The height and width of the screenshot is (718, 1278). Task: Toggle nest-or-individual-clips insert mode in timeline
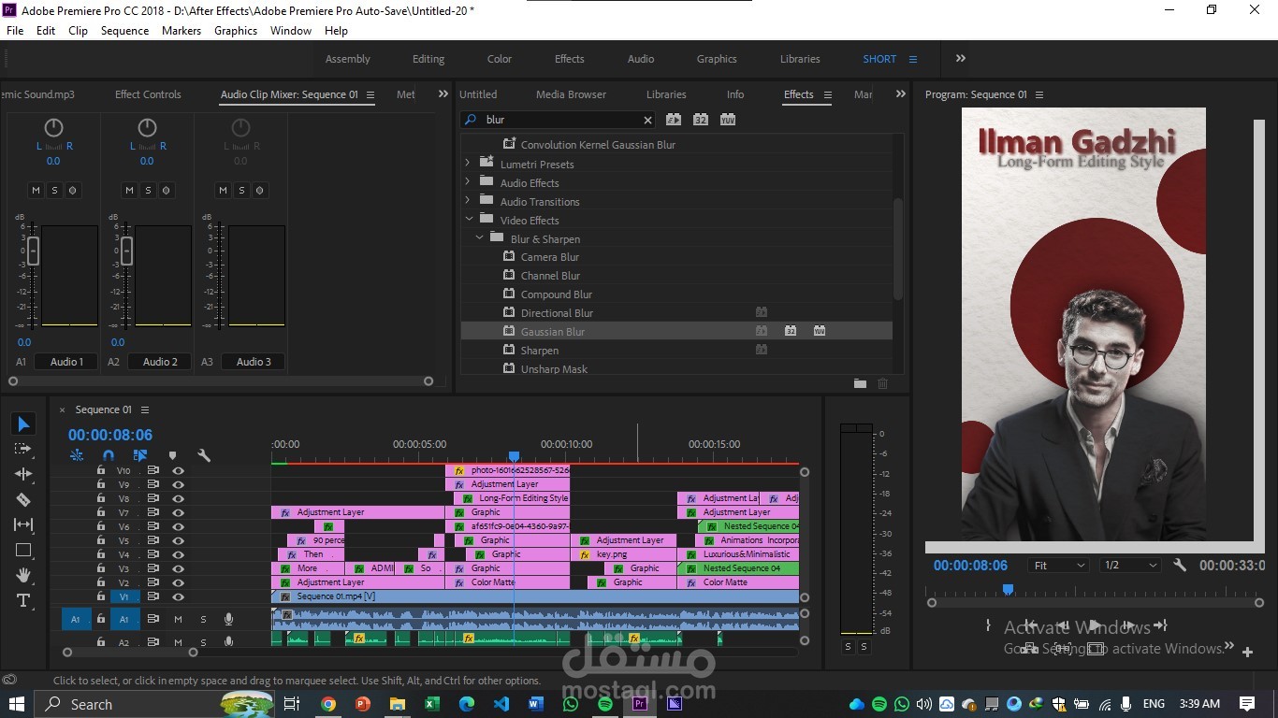pos(77,455)
